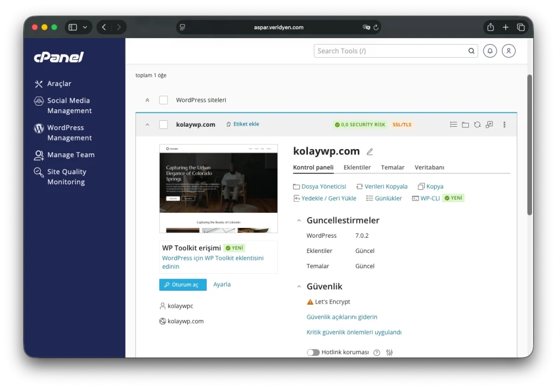Open Hotlink koruması settings sliders icon
Image resolution: width=557 pixels, height=389 pixels.
click(389, 353)
